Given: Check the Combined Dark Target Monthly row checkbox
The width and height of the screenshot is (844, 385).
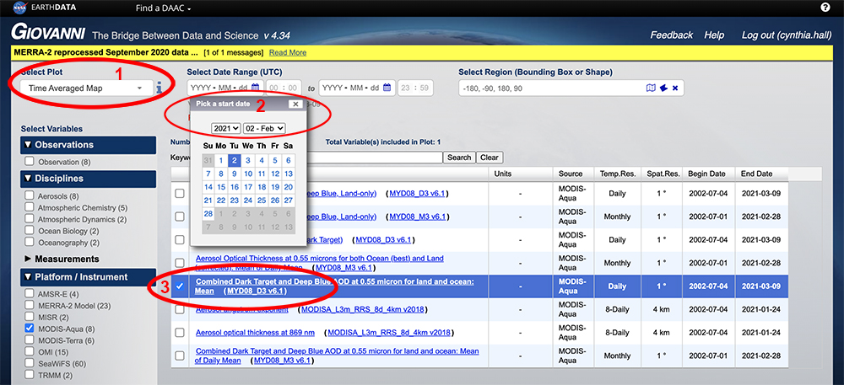Looking at the screenshot, I should pos(179,356).
